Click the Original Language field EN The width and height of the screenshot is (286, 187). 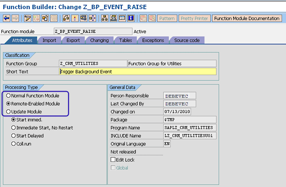167,144
